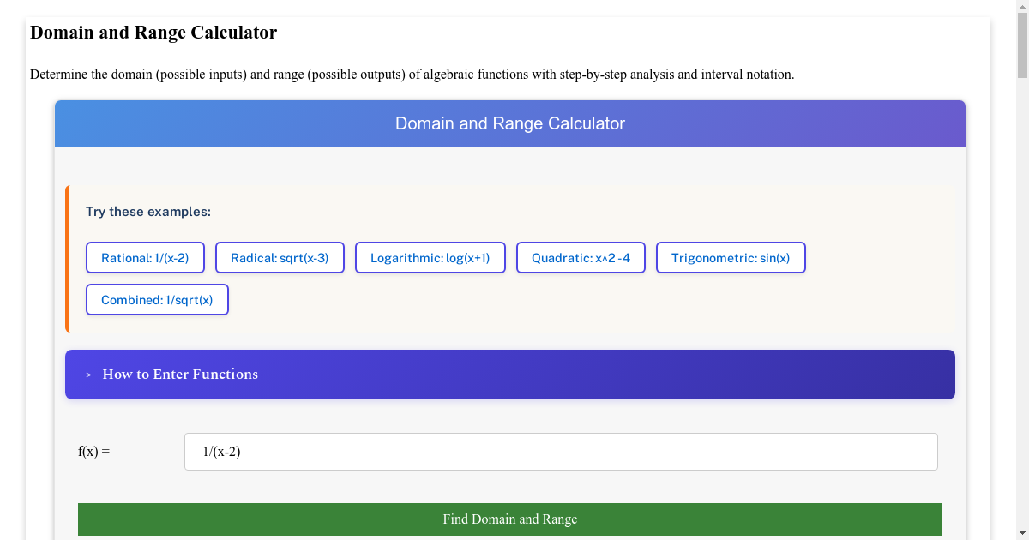Click the bold page heading at top
Viewport: 1029px width, 540px height.
click(153, 33)
